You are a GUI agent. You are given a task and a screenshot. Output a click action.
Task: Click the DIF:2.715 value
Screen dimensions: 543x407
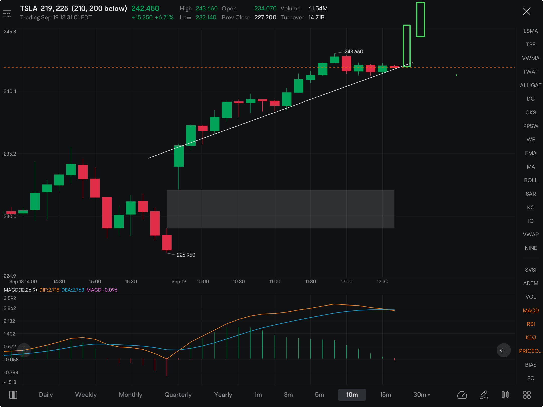[49, 290]
